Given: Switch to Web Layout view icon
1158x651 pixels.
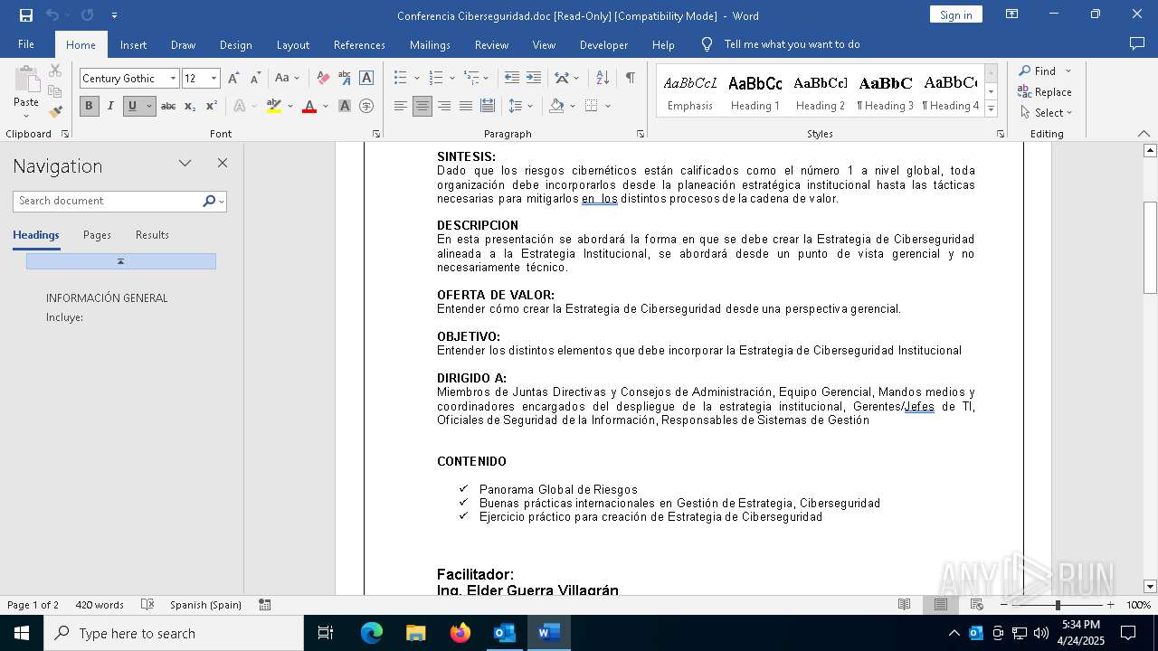Looking at the screenshot, I should point(977,605).
